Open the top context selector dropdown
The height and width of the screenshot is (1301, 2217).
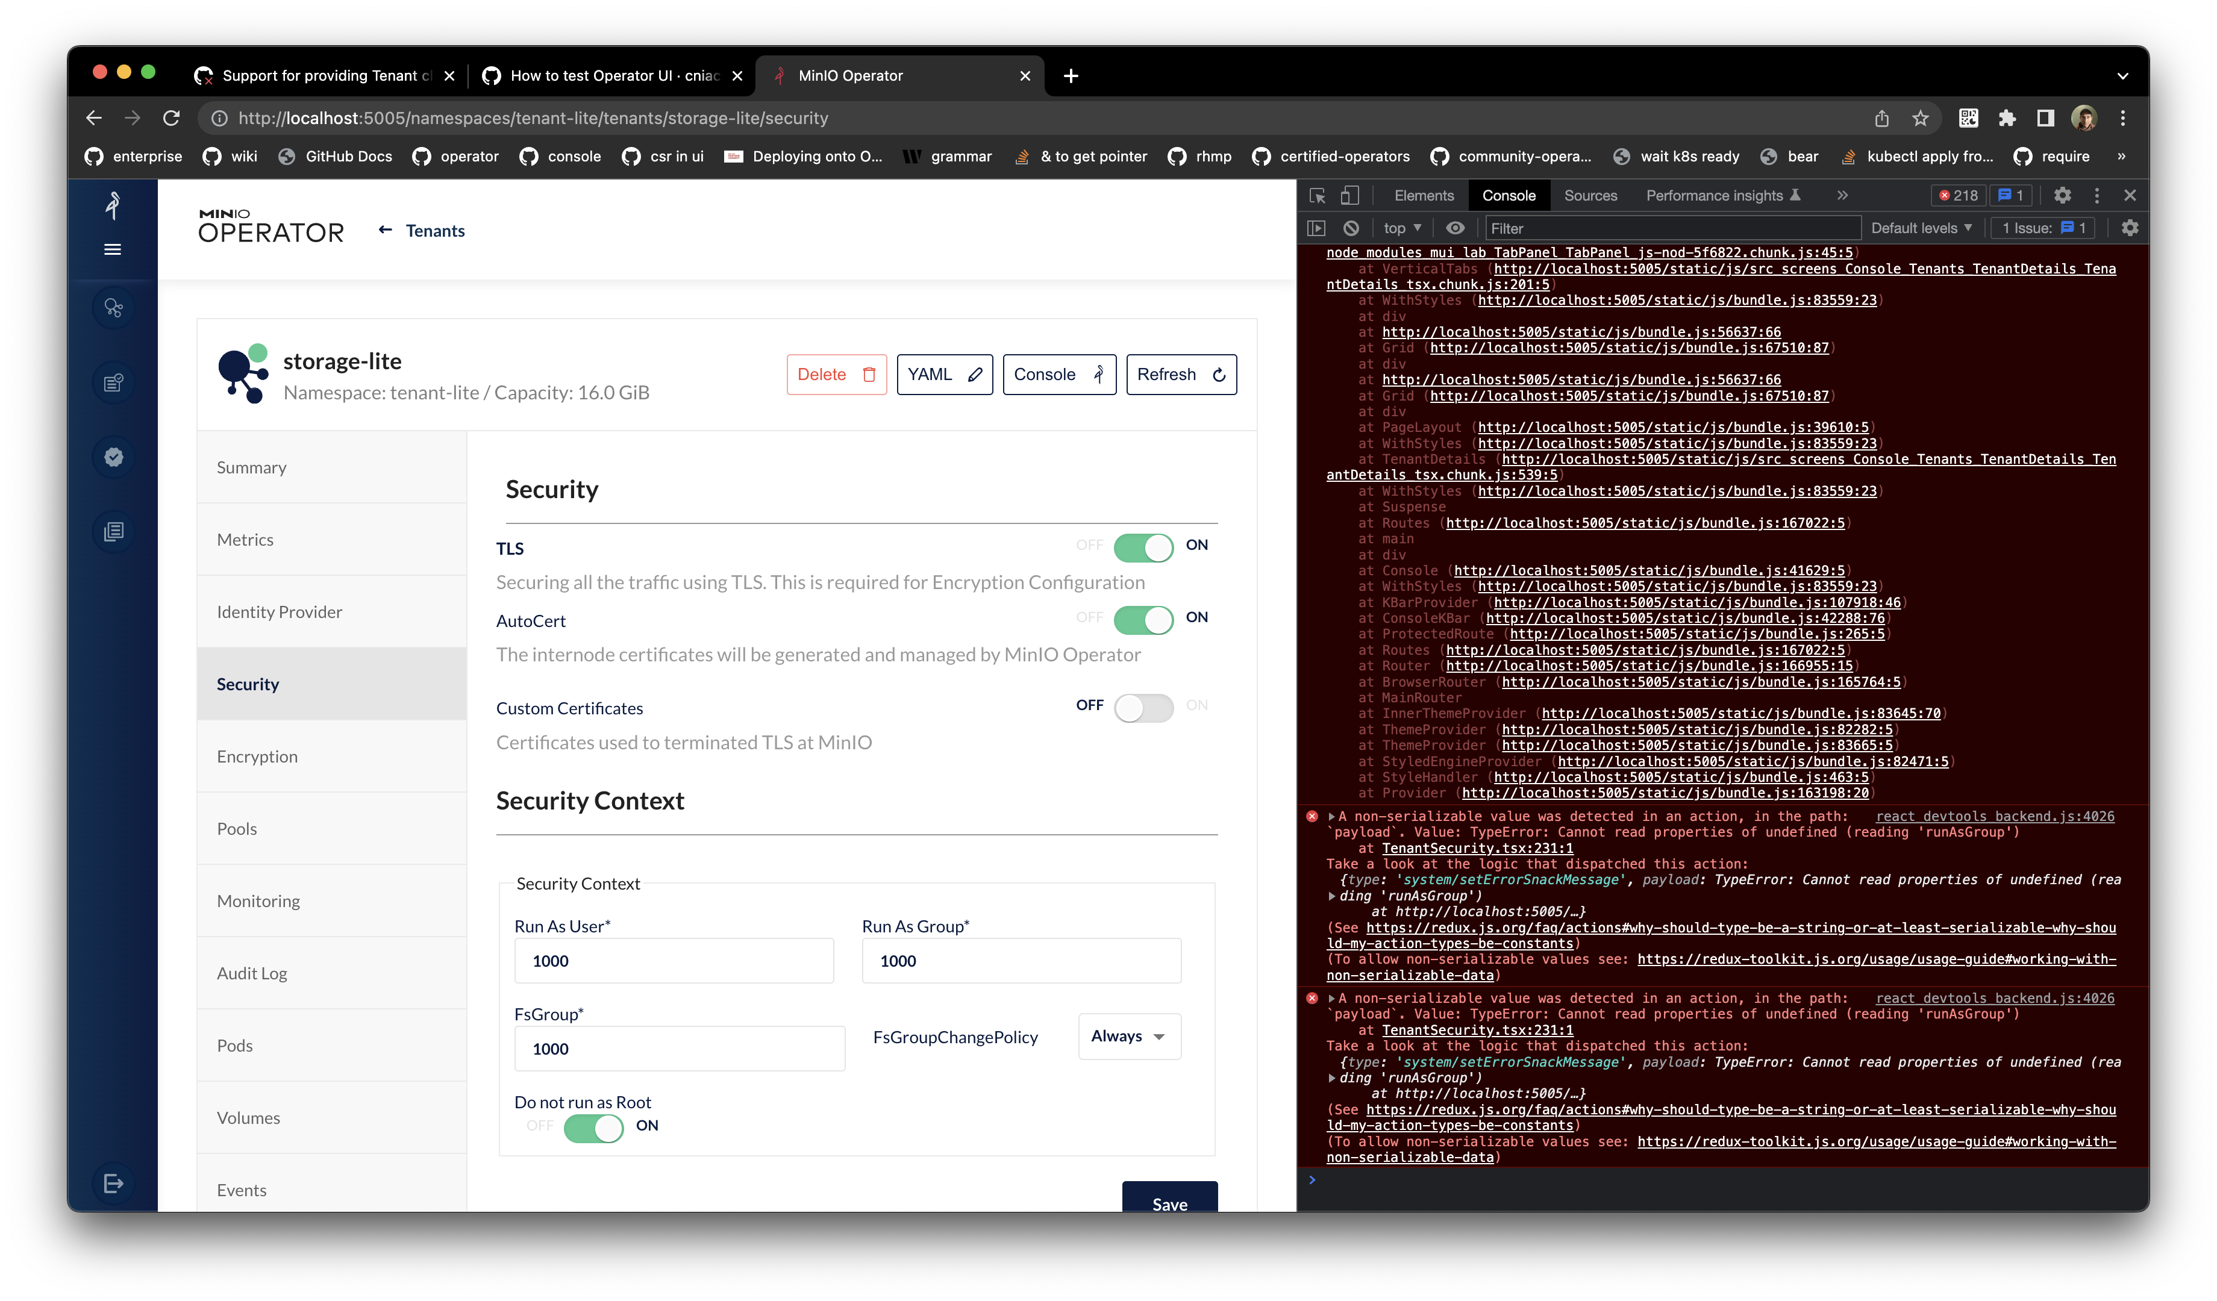pos(1401,228)
